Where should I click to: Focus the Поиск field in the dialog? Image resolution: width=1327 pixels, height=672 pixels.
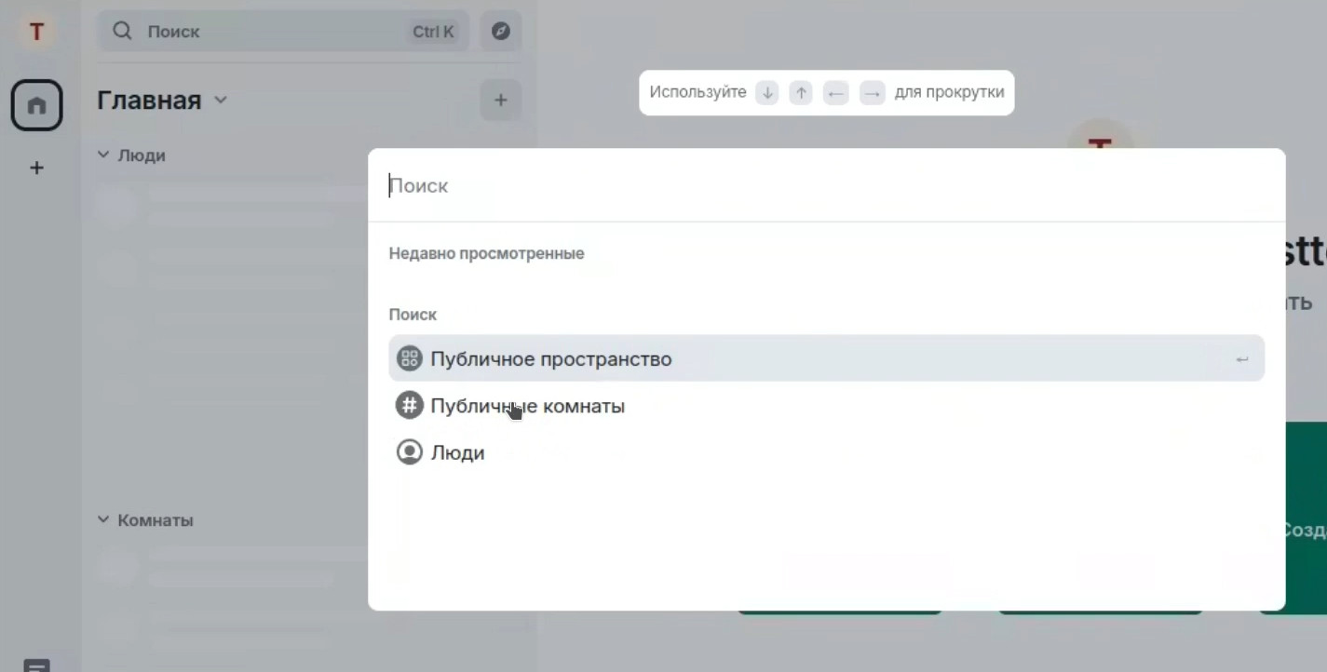coord(826,185)
